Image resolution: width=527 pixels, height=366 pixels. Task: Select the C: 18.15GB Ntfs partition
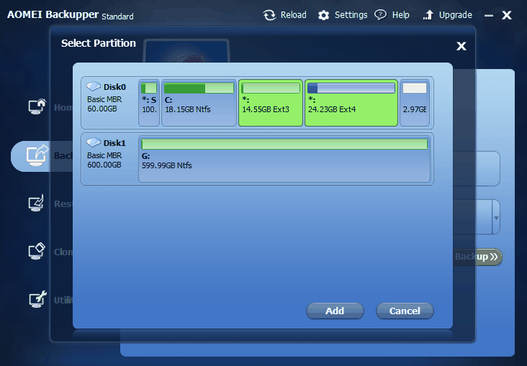pos(199,103)
